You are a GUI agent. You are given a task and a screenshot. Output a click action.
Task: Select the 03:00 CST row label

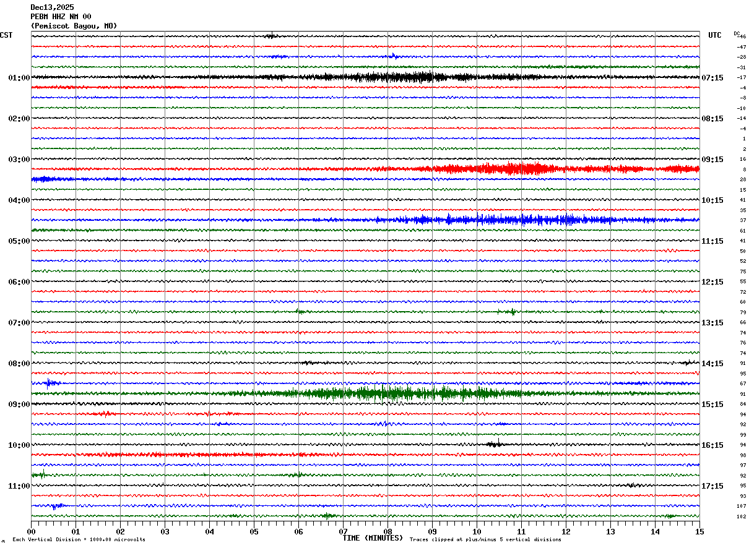coord(19,160)
